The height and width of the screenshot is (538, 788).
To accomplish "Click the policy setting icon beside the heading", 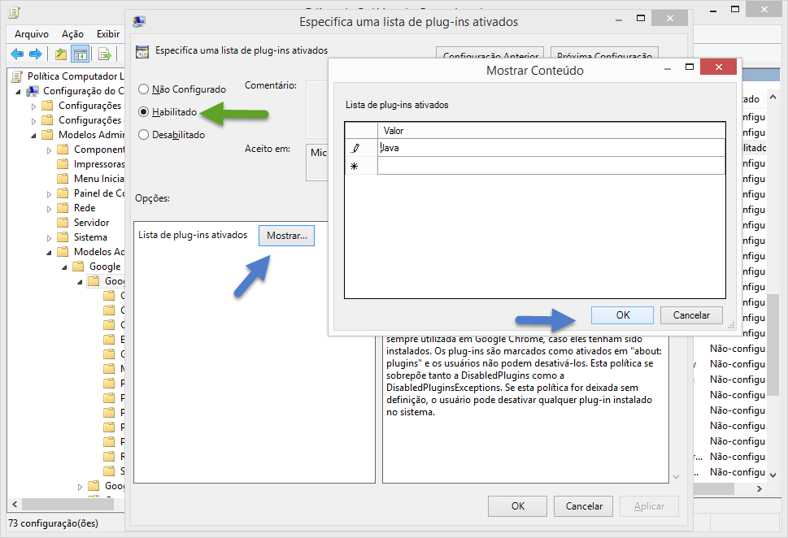I will (x=143, y=51).
